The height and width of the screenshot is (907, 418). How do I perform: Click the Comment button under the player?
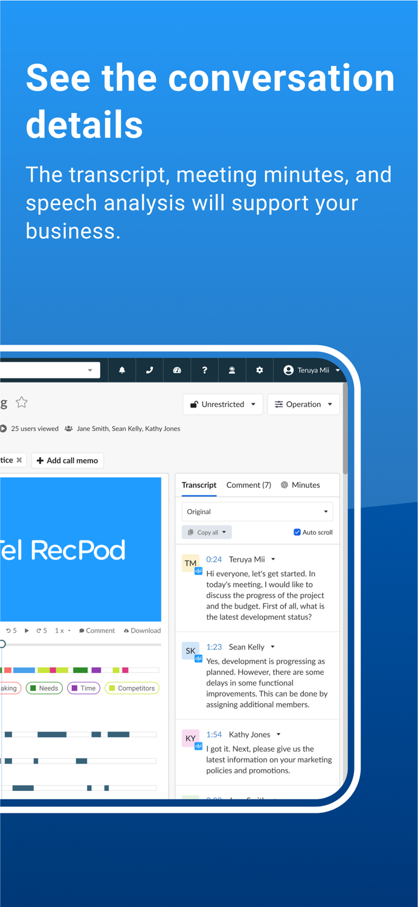[97, 631]
